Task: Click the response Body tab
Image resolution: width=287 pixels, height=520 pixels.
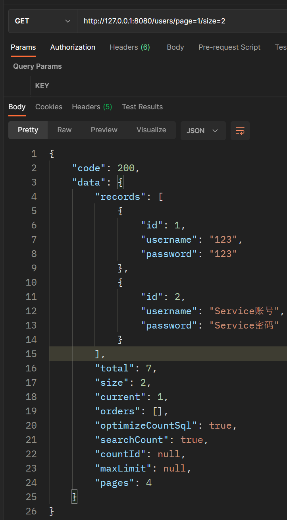Action: (17, 107)
